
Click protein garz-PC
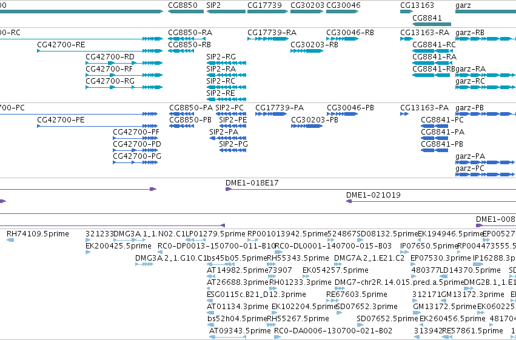tap(484, 175)
